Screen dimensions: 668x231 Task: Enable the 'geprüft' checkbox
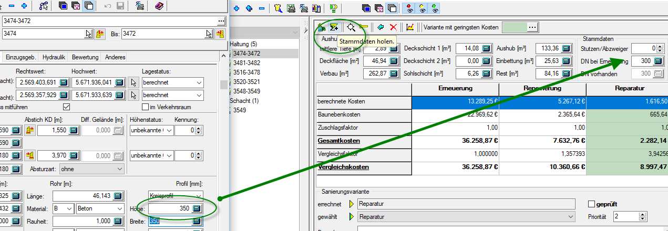591,204
